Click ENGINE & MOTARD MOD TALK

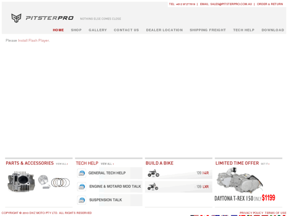[115, 186]
